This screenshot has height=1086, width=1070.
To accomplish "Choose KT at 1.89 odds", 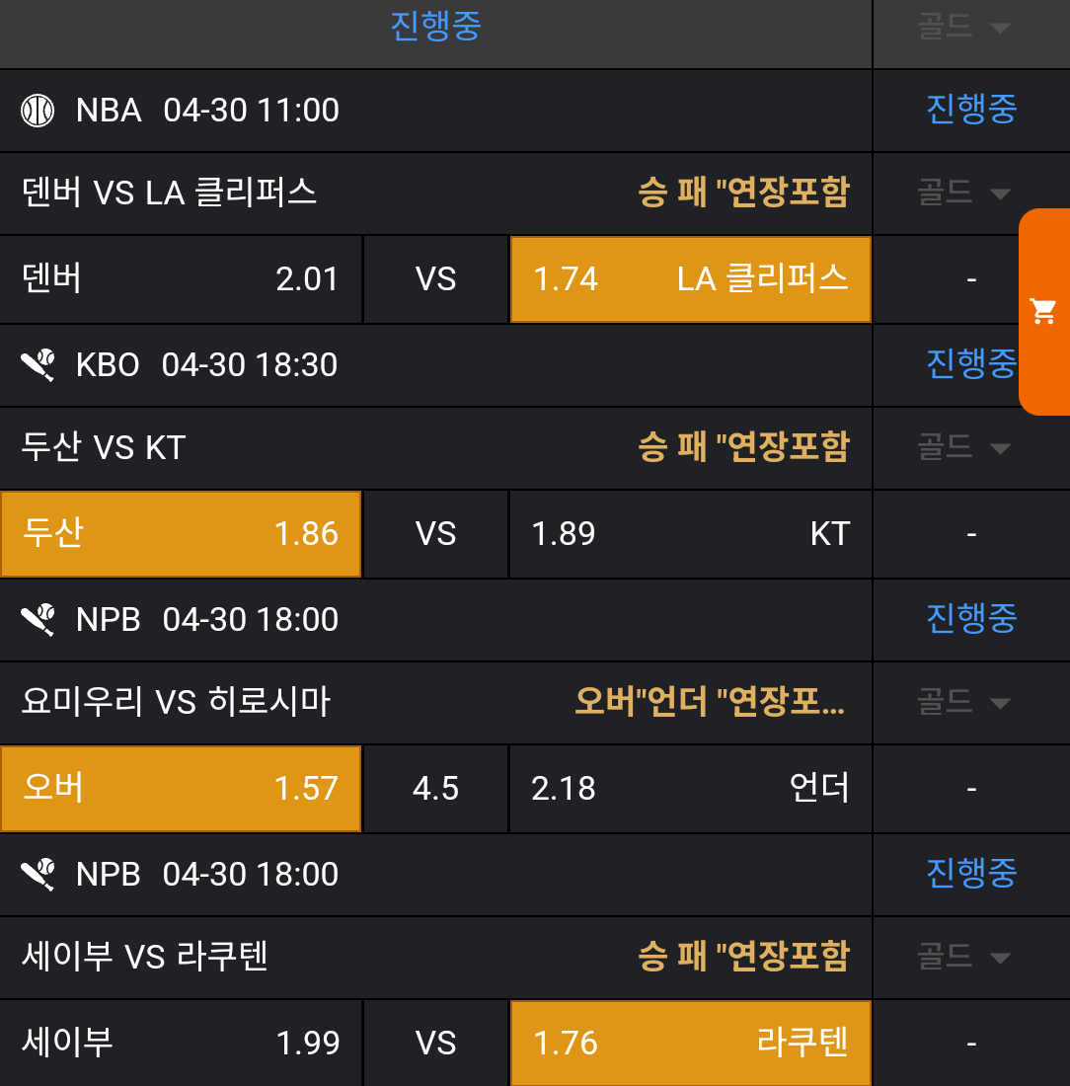I will tap(690, 534).
